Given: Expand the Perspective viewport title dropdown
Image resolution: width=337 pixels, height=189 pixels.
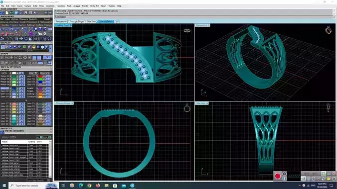Looking at the screenshot, I should pos(209,25).
